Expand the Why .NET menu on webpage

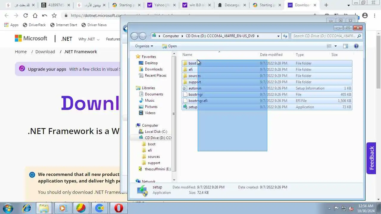[x=89, y=39]
